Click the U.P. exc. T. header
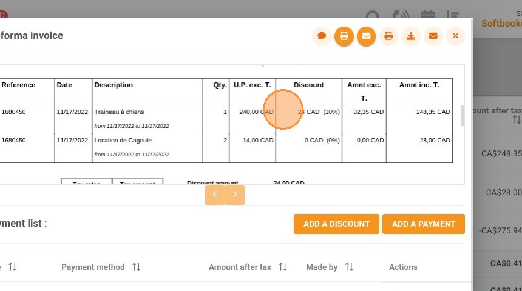The height and width of the screenshot is (291, 522). pos(253,85)
